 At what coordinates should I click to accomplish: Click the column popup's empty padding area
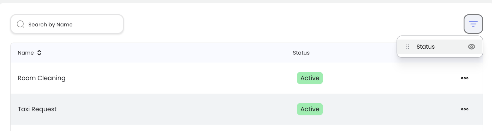coord(439,55)
